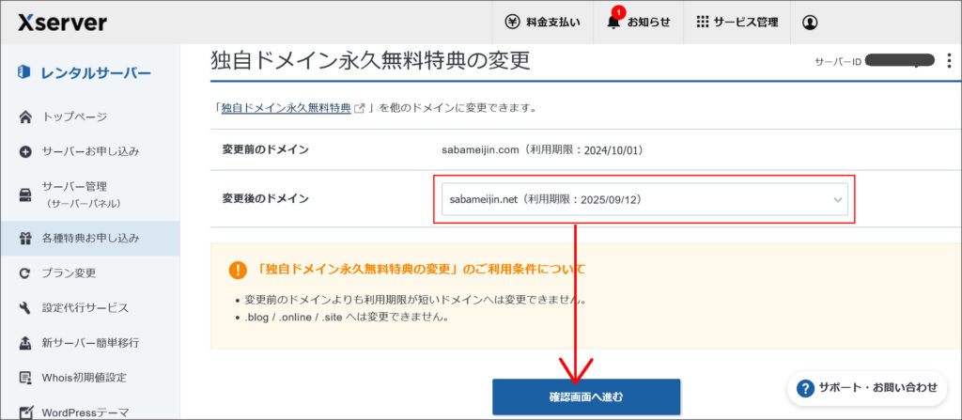Click the WordPressテーマ edit icon
Image resolution: width=962 pixels, height=420 pixels.
(x=25, y=412)
